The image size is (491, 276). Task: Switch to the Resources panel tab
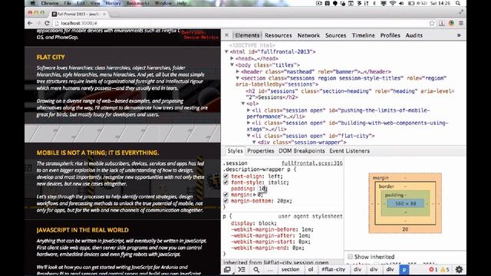point(278,35)
